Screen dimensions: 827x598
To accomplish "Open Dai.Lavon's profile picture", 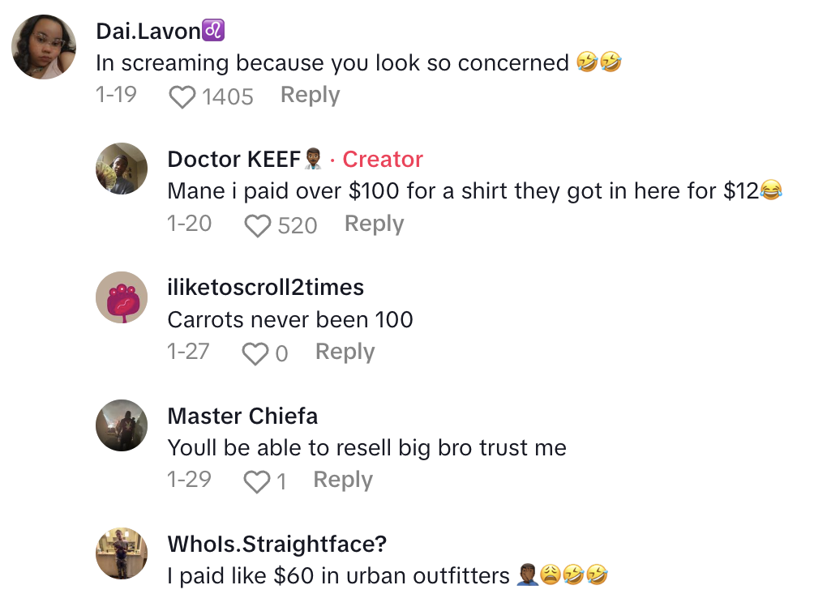I will pyautogui.click(x=44, y=47).
